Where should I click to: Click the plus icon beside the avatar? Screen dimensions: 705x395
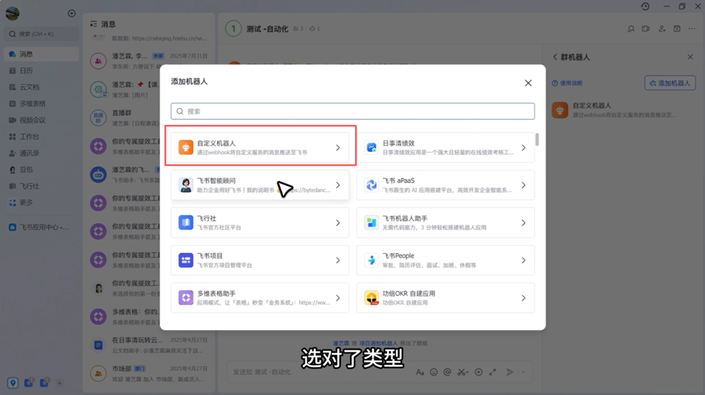[72, 14]
